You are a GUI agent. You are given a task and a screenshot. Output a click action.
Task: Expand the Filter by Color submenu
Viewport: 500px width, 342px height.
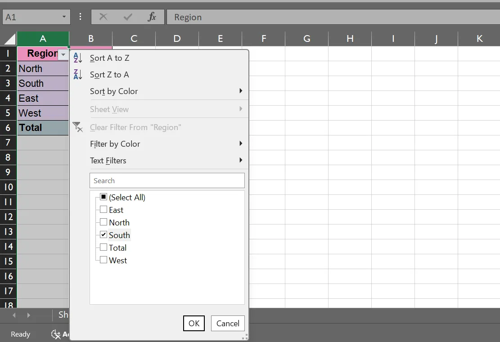point(241,144)
